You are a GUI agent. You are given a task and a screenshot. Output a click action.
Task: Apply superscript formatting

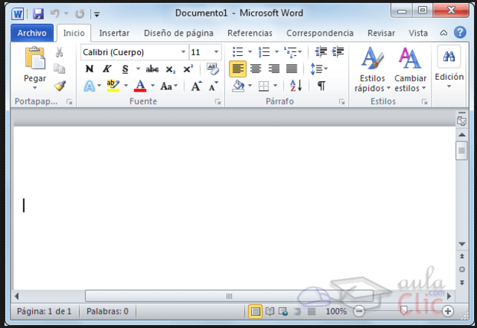click(x=188, y=69)
